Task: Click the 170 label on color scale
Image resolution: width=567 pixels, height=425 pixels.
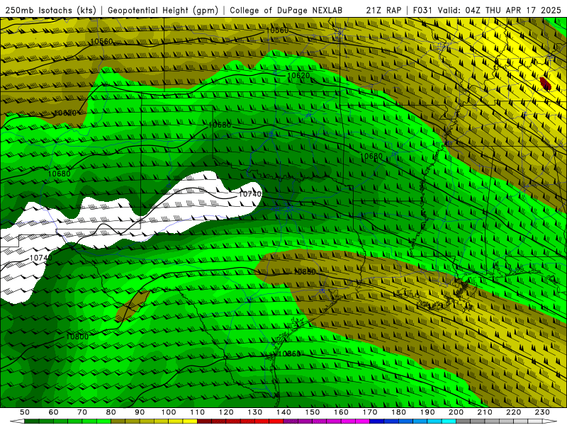Action: [x=370, y=412]
